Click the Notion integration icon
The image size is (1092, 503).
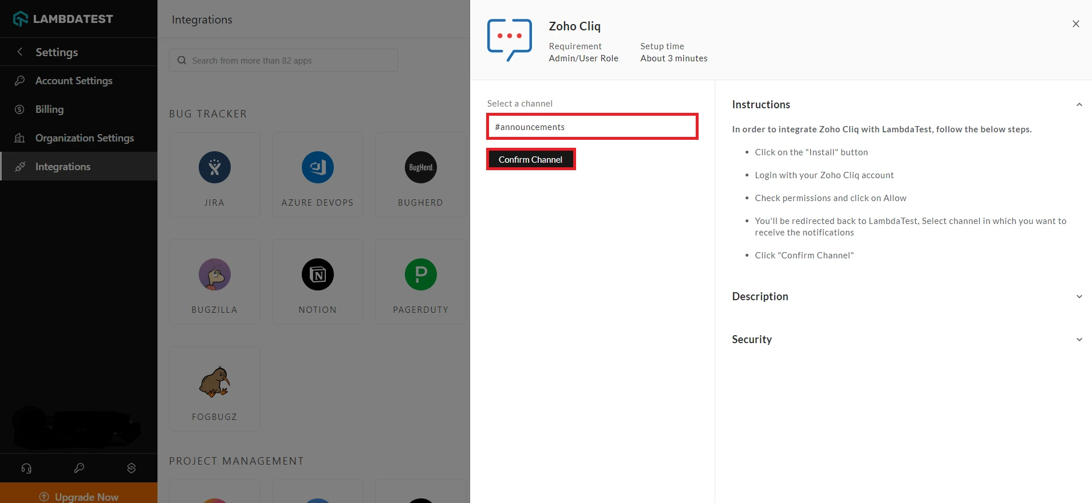pos(318,275)
